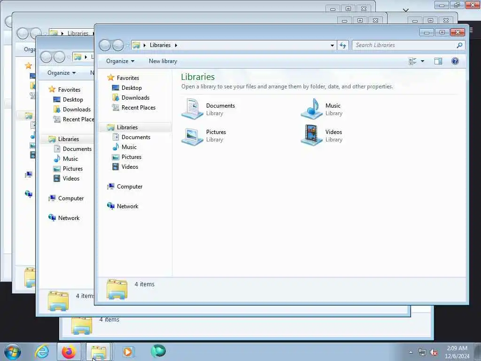Click the search magnifier icon
Image resolution: width=481 pixels, height=361 pixels.
coord(459,45)
